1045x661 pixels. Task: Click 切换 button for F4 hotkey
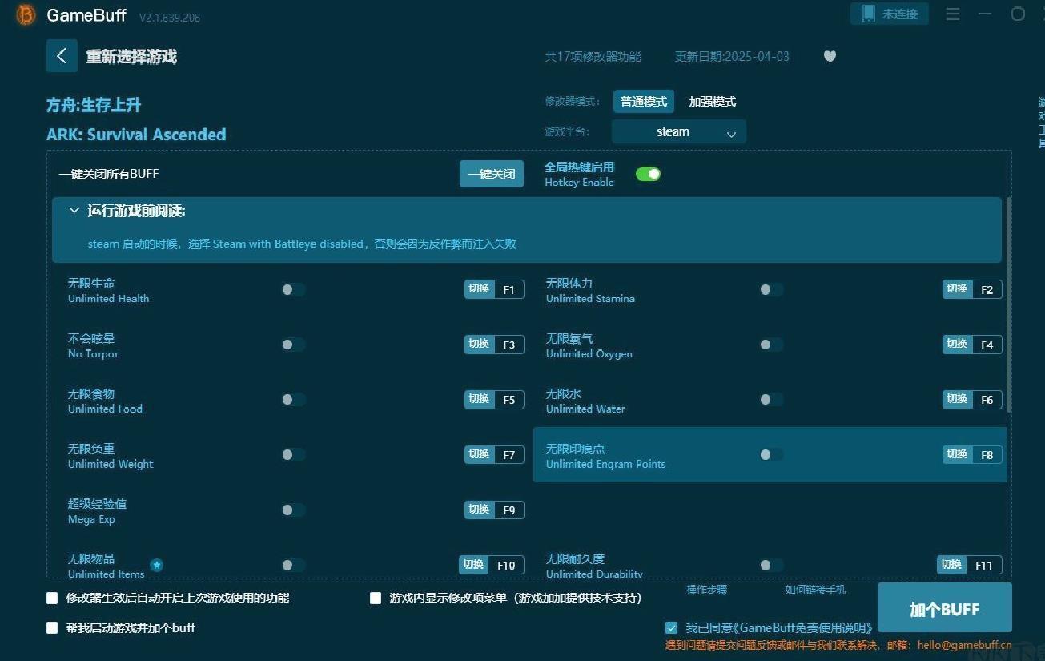pos(957,345)
